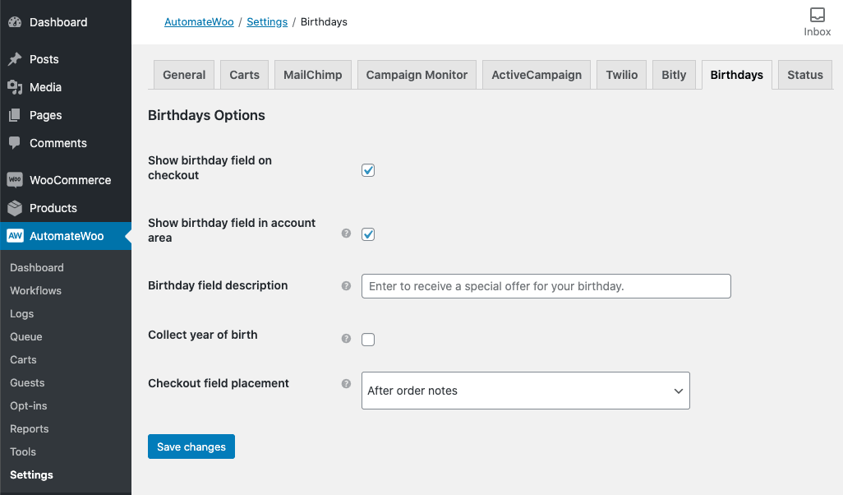Enable Collect year of birth checkbox
The image size is (843, 495).
pyautogui.click(x=368, y=340)
